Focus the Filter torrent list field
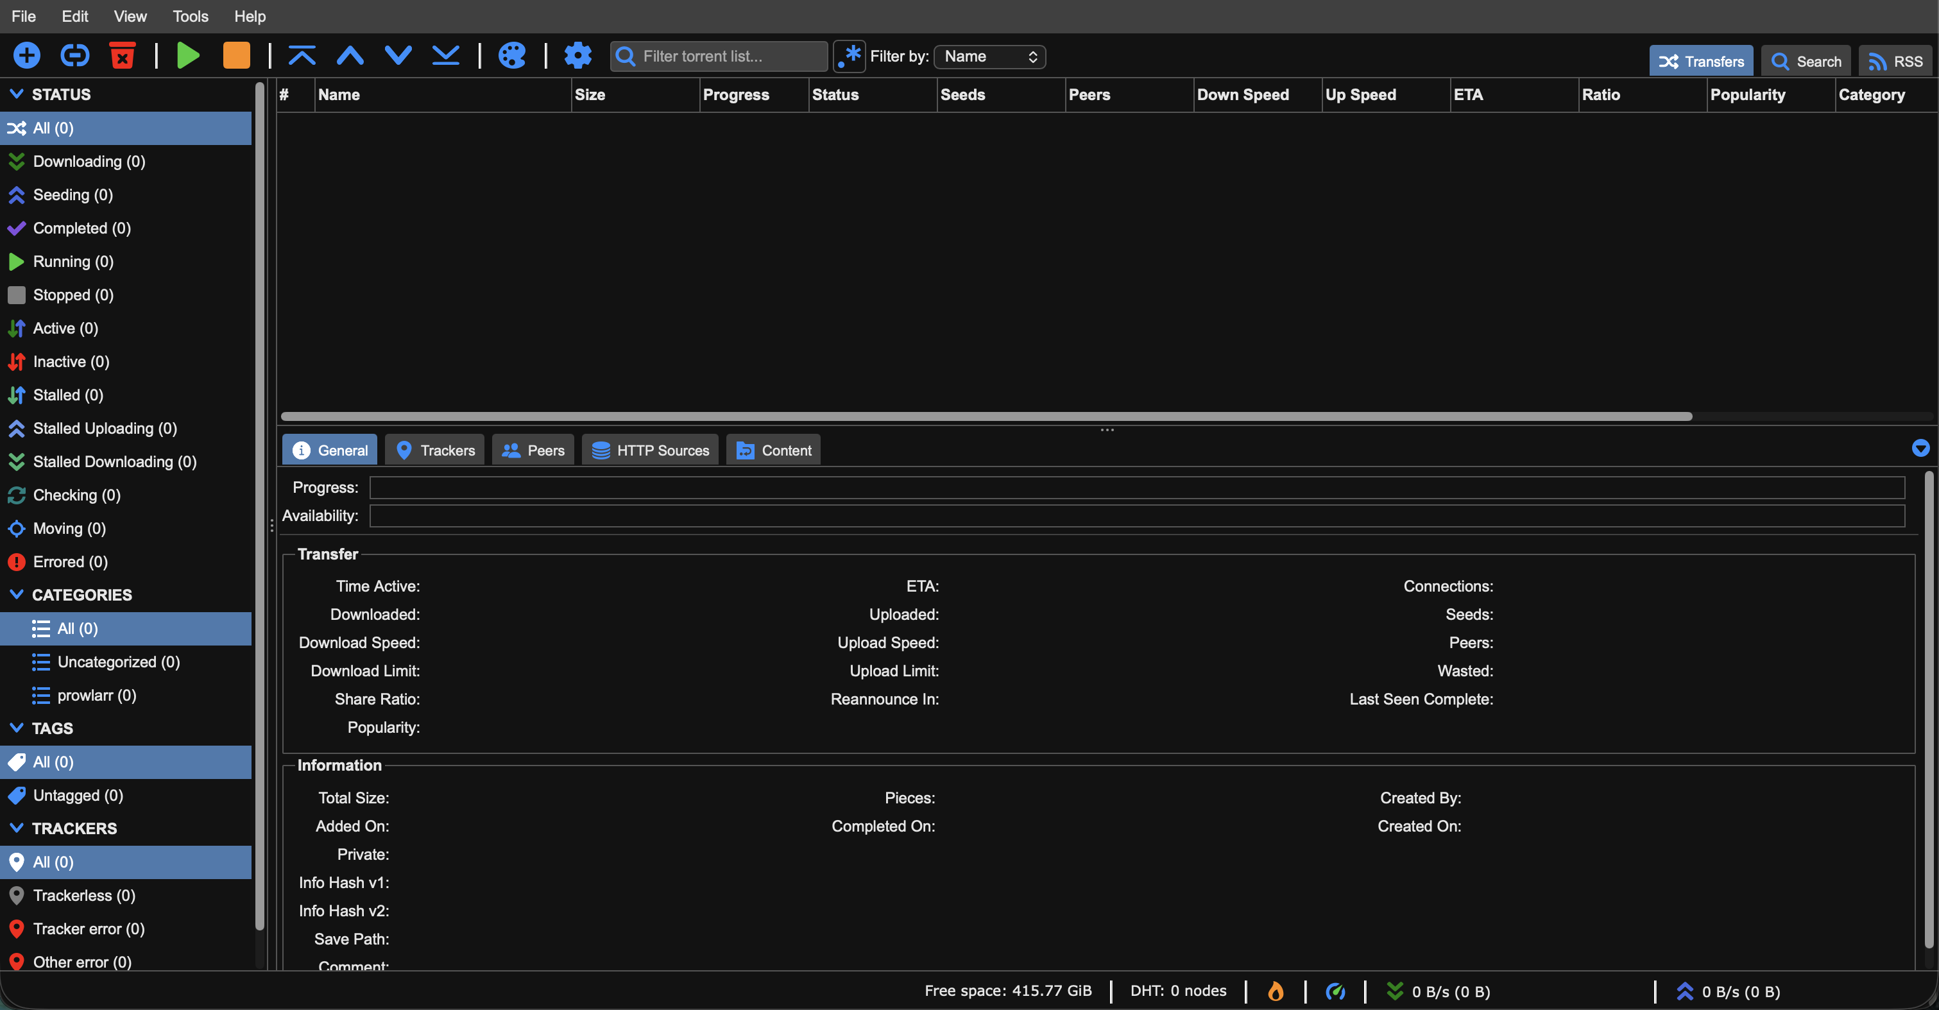 point(719,56)
